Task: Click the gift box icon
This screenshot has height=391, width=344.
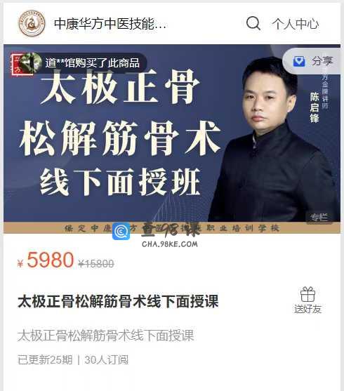Action: point(307,294)
